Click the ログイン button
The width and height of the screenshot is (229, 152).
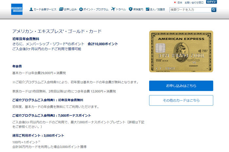(x=211, y=2)
